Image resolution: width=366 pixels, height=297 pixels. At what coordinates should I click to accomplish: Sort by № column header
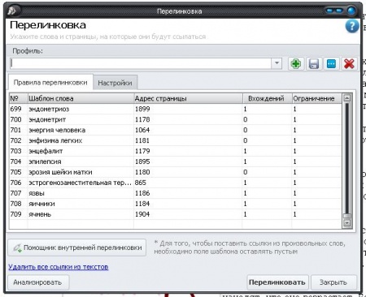click(18, 98)
